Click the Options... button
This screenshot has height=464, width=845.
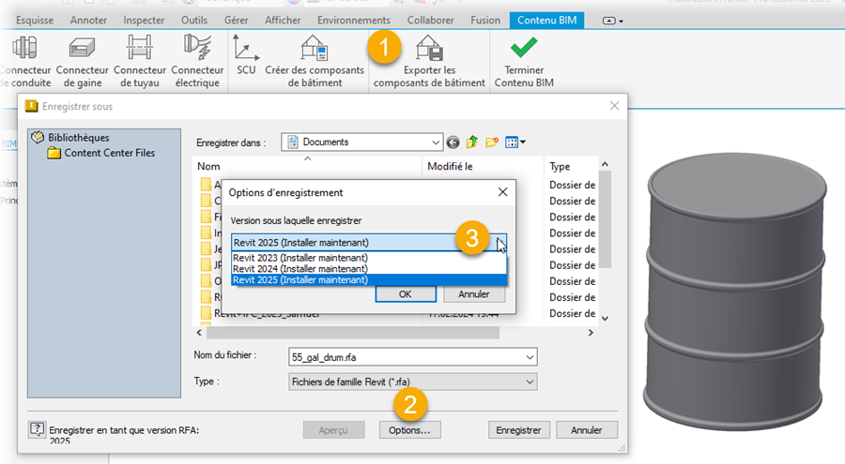[x=409, y=430]
